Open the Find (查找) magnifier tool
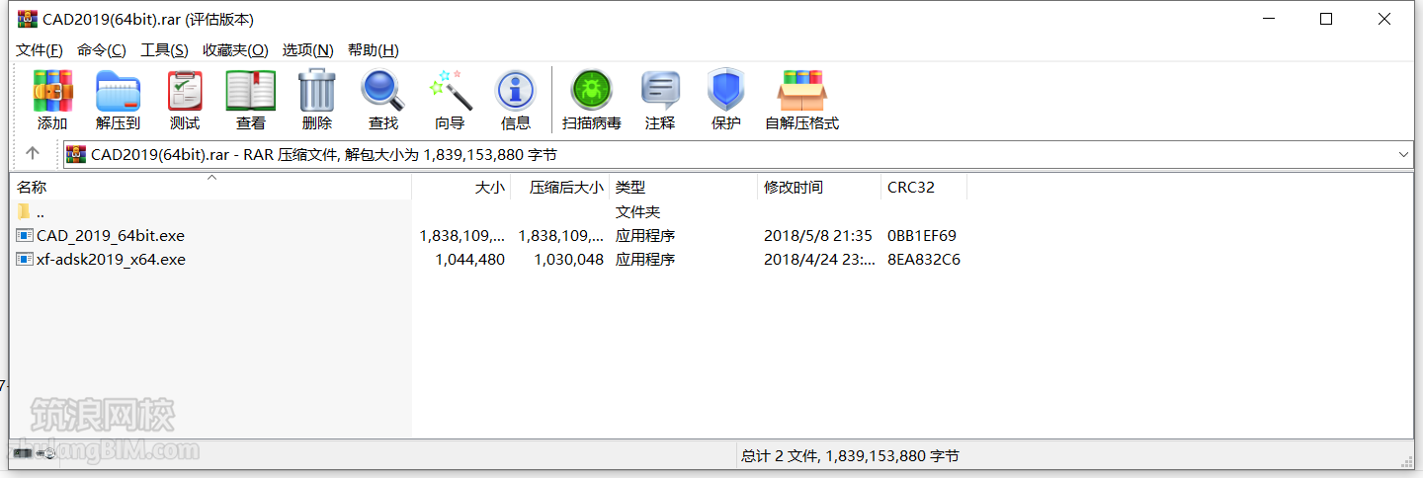 click(382, 92)
